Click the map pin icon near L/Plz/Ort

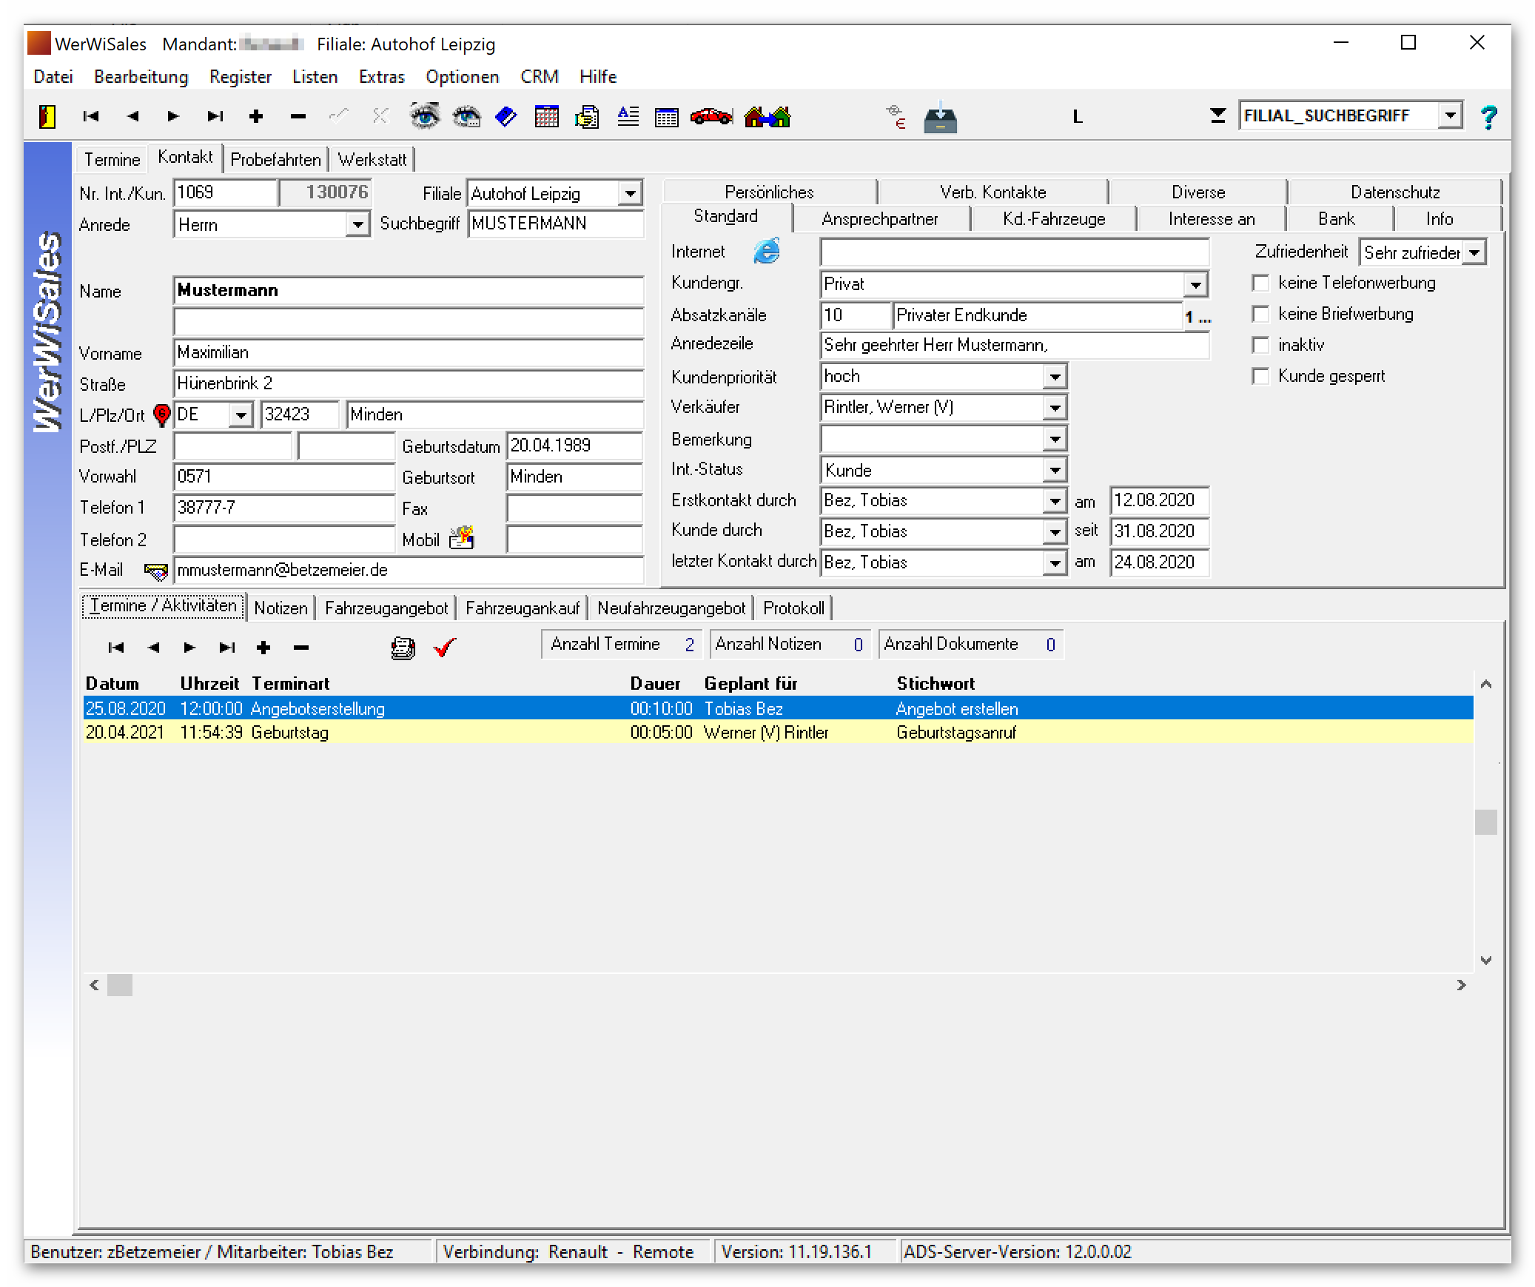tap(161, 414)
